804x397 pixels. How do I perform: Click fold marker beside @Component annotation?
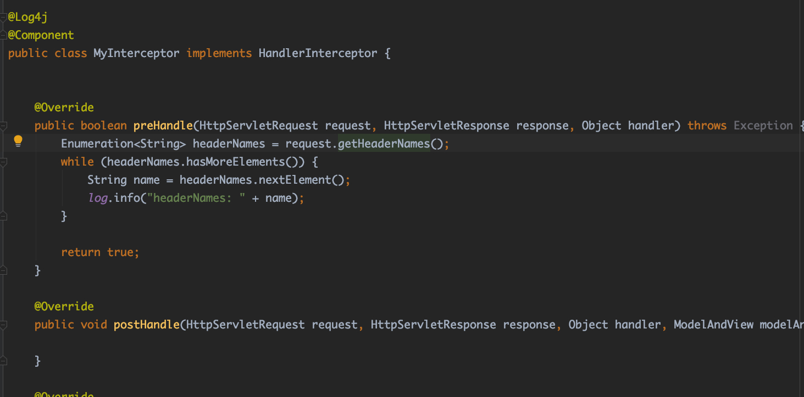tap(3, 36)
